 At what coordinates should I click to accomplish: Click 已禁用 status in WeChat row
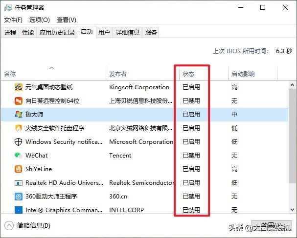191,155
